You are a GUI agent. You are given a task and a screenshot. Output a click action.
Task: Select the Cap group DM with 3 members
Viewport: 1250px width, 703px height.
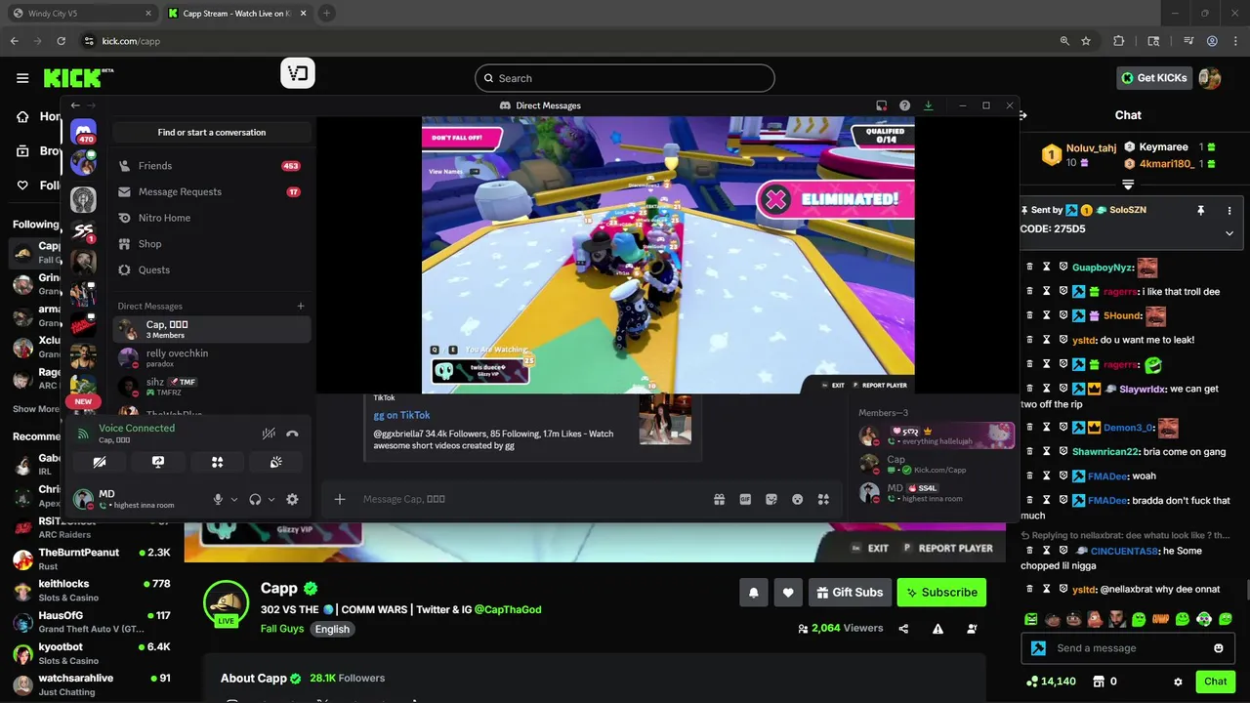pyautogui.click(x=211, y=330)
